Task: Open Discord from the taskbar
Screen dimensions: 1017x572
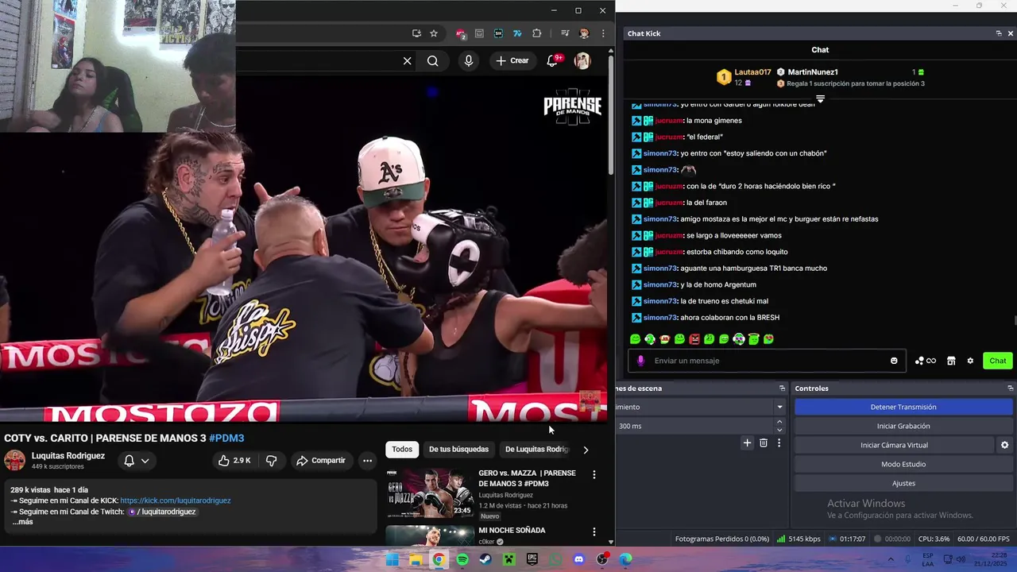Action: [578, 559]
